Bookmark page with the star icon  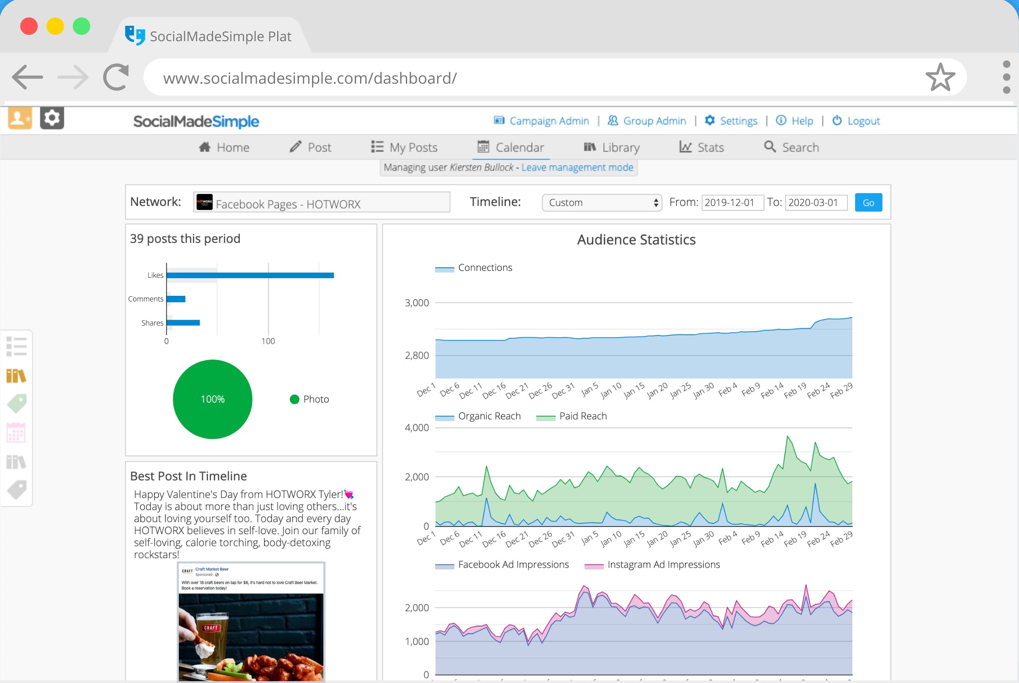click(x=940, y=77)
